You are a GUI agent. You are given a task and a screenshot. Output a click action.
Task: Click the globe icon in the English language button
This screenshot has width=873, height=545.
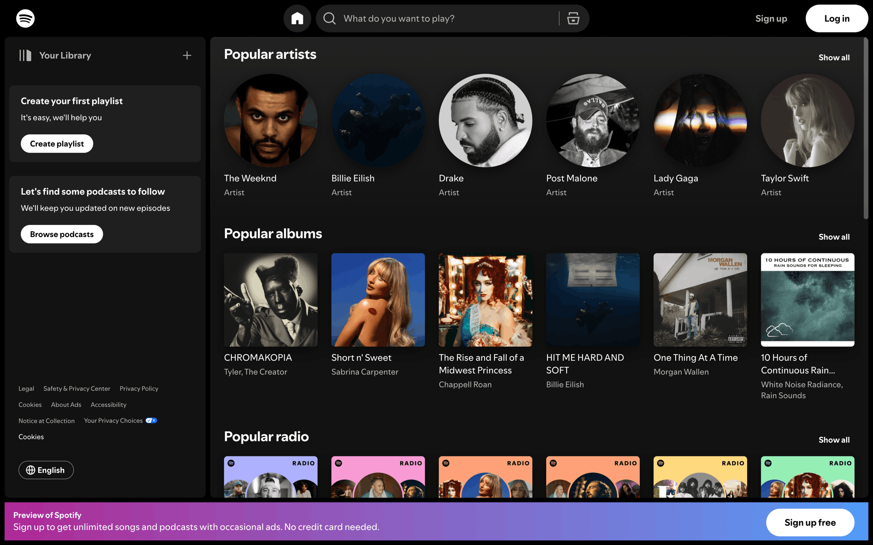pyautogui.click(x=30, y=470)
